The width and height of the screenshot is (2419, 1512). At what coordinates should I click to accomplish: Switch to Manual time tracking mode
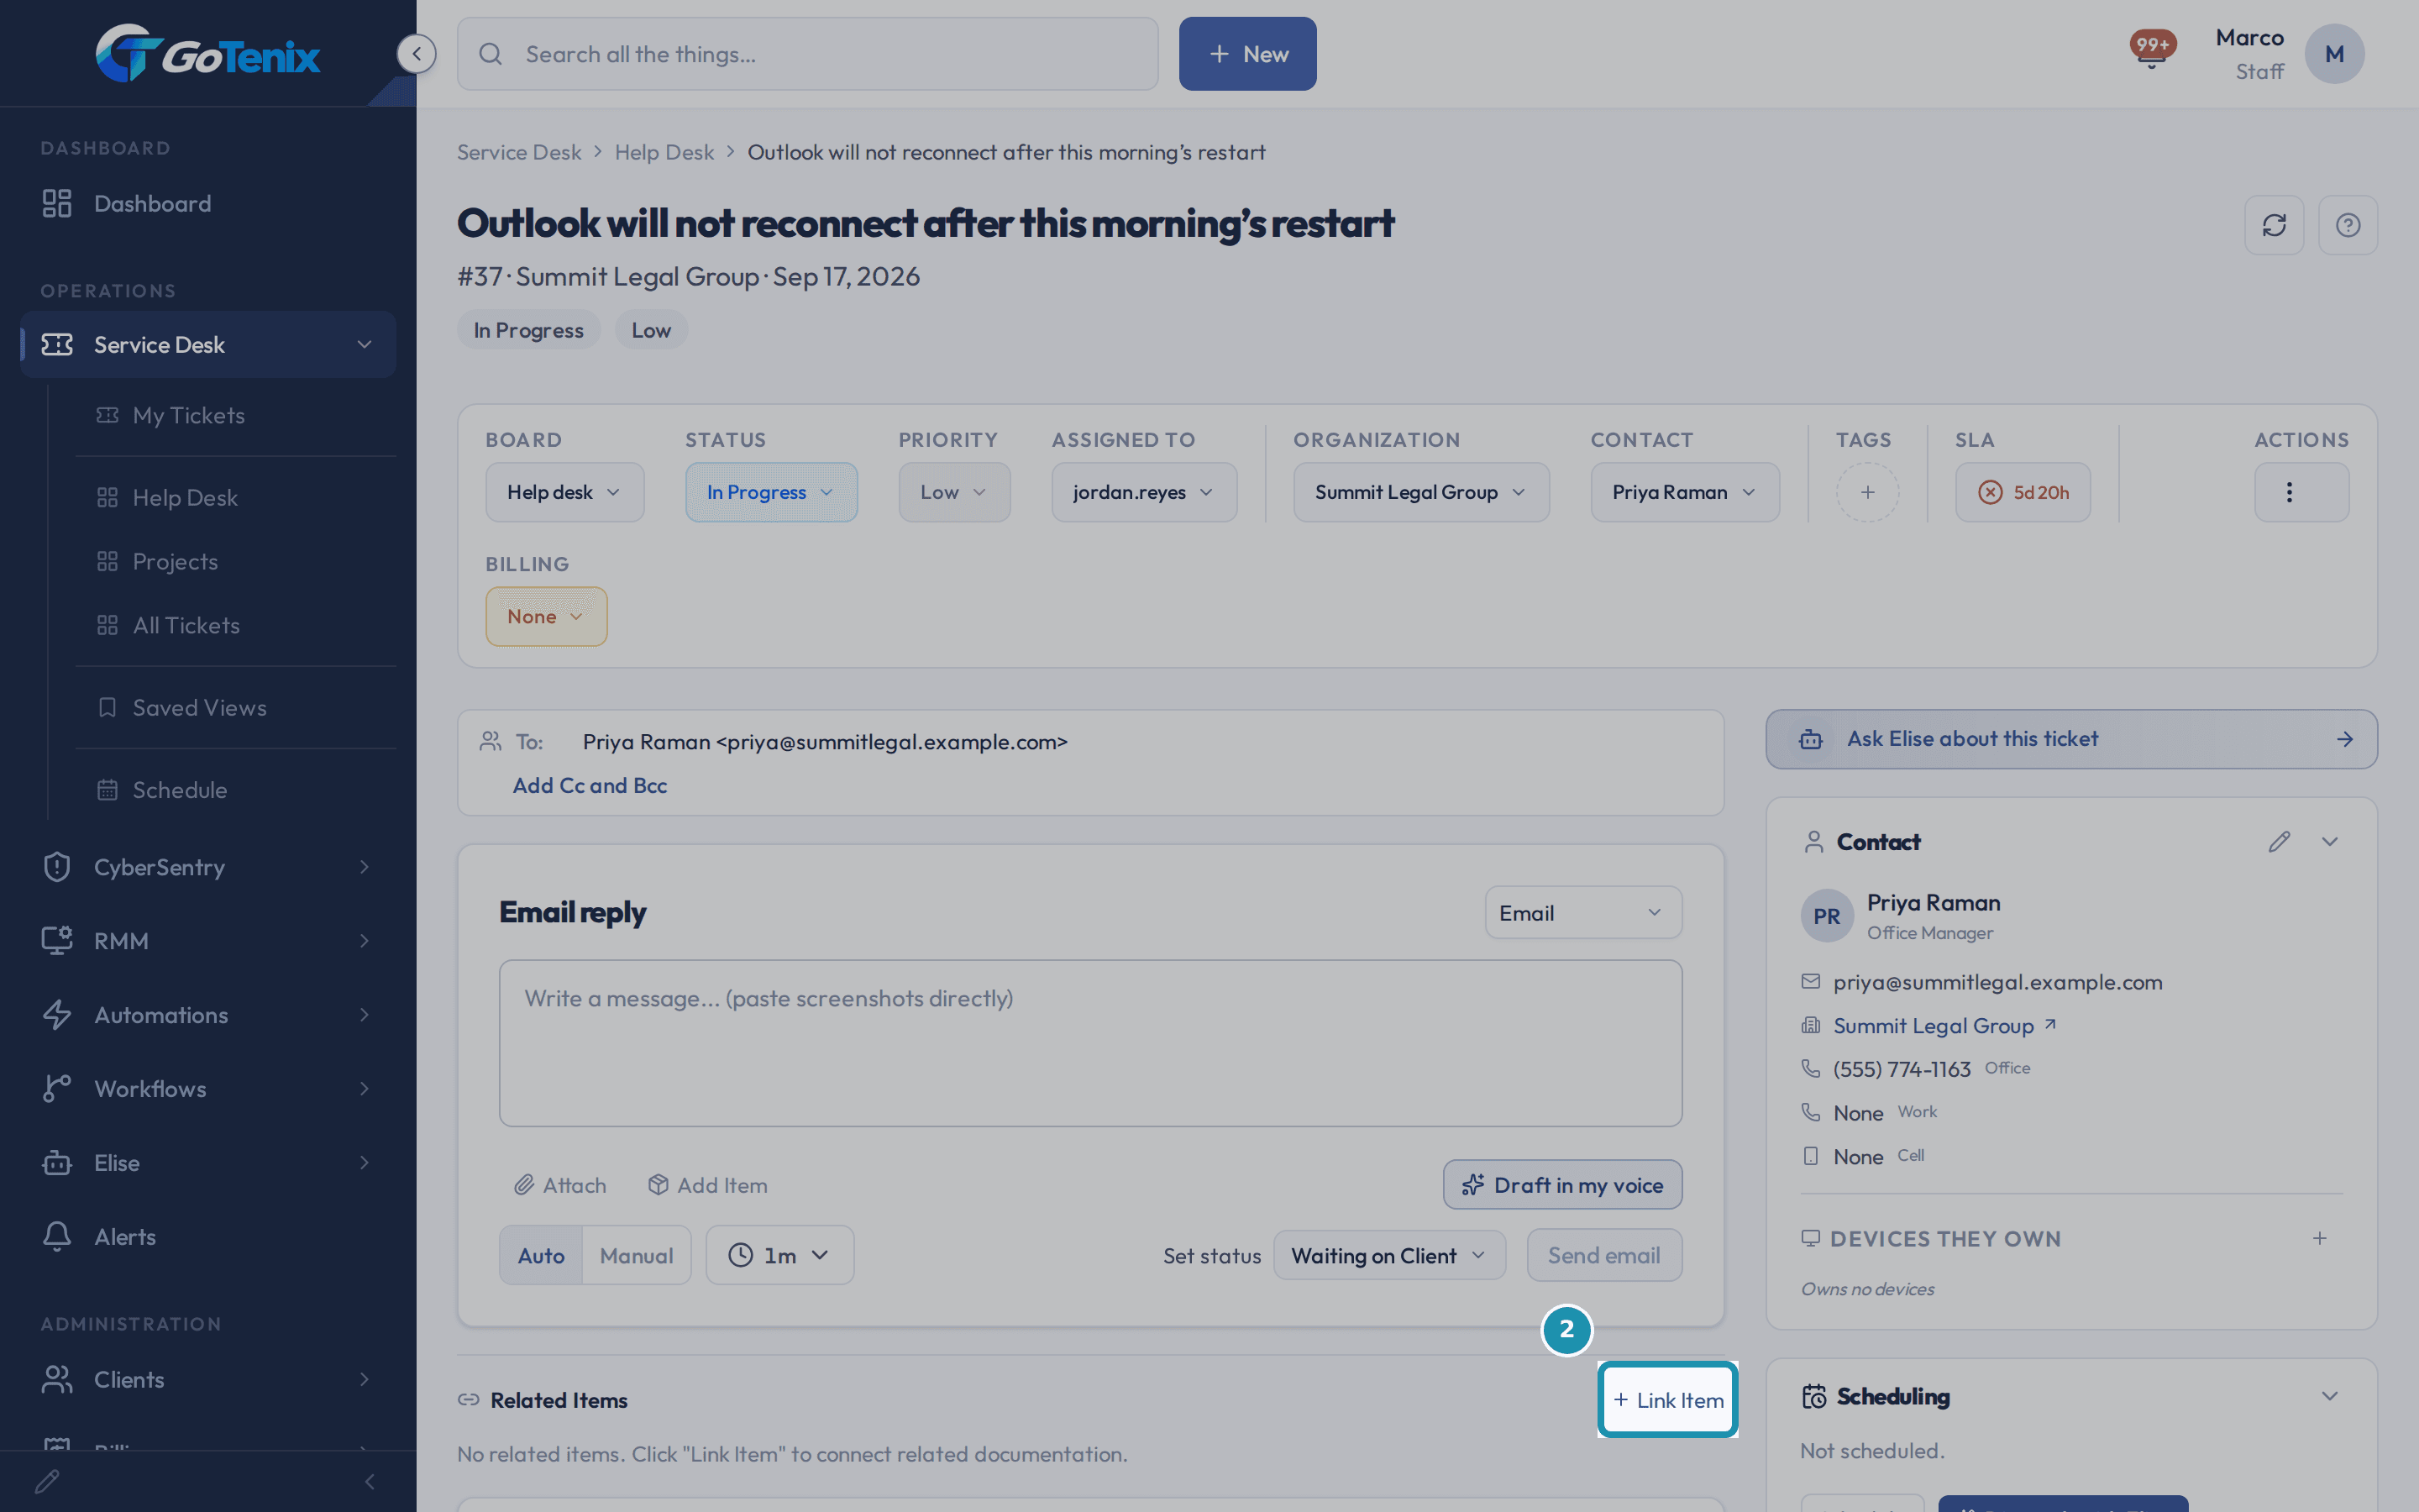[x=636, y=1255]
